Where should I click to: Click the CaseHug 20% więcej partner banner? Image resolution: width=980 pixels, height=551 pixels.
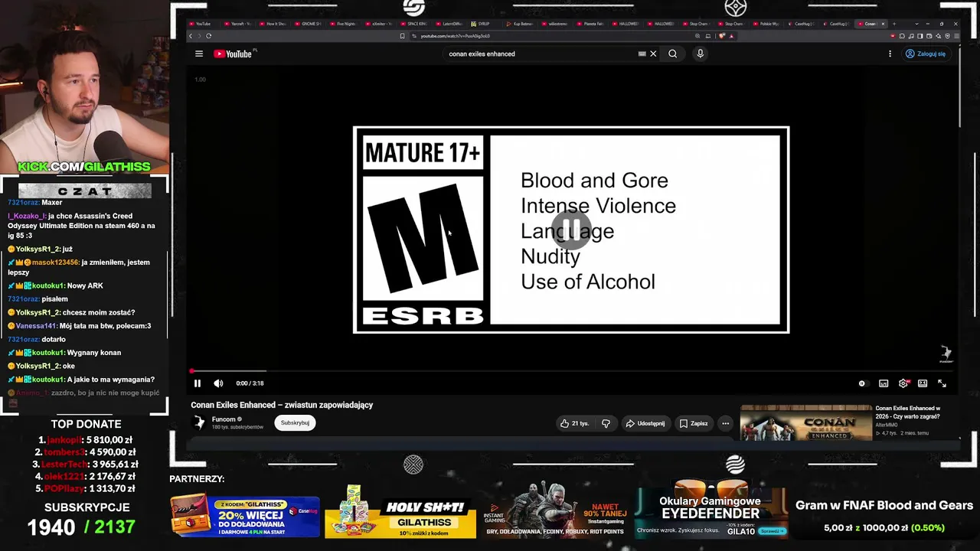[x=245, y=515]
